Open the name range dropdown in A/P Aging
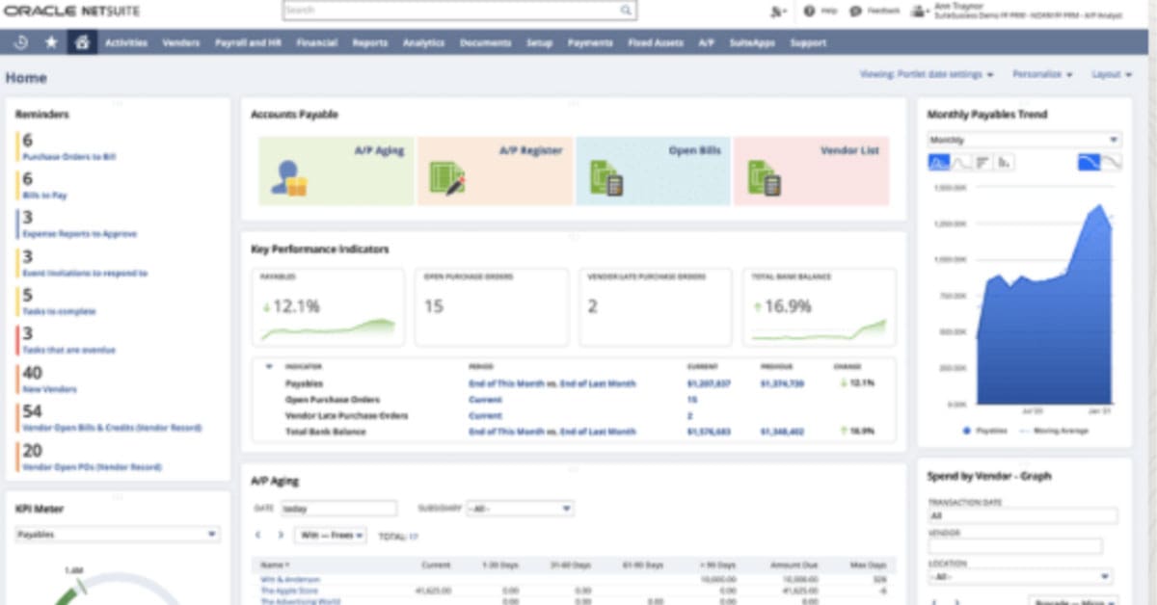 pyautogui.click(x=330, y=535)
